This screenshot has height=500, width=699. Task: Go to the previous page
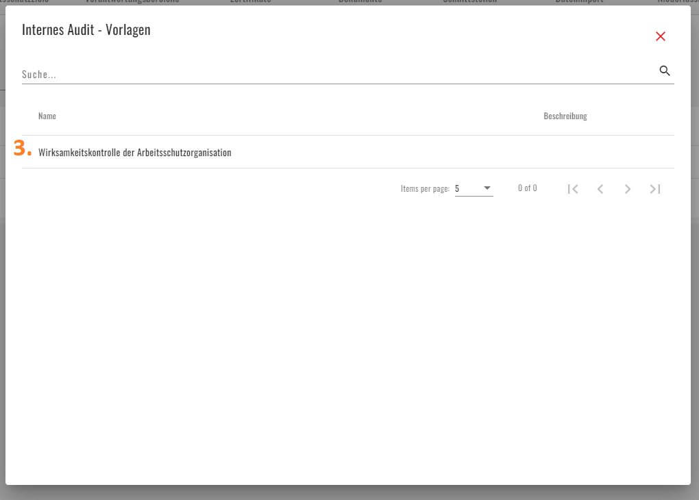pyautogui.click(x=600, y=189)
